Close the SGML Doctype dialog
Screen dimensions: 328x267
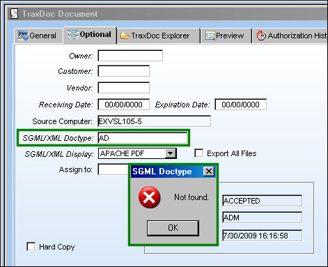coord(209,171)
